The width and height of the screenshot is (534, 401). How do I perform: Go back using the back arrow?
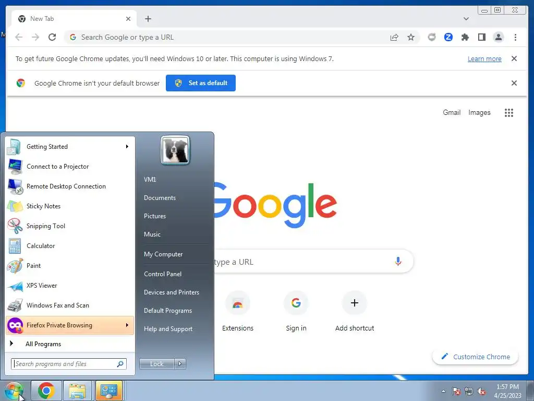tap(19, 37)
